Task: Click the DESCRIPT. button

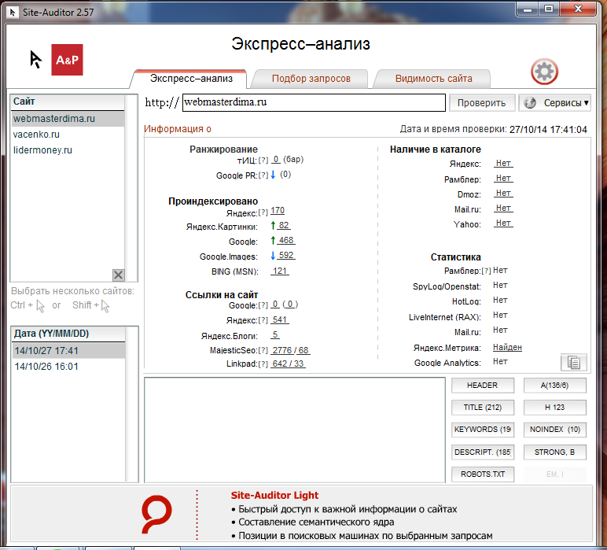Action: 482,452
